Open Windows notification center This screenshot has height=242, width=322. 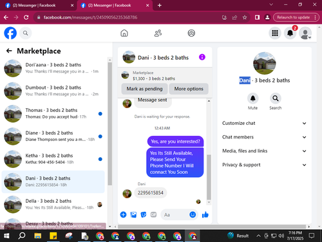(x=312, y=236)
